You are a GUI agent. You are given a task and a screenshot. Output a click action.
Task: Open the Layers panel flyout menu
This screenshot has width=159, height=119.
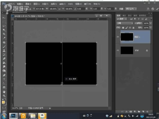[x=151, y=15]
